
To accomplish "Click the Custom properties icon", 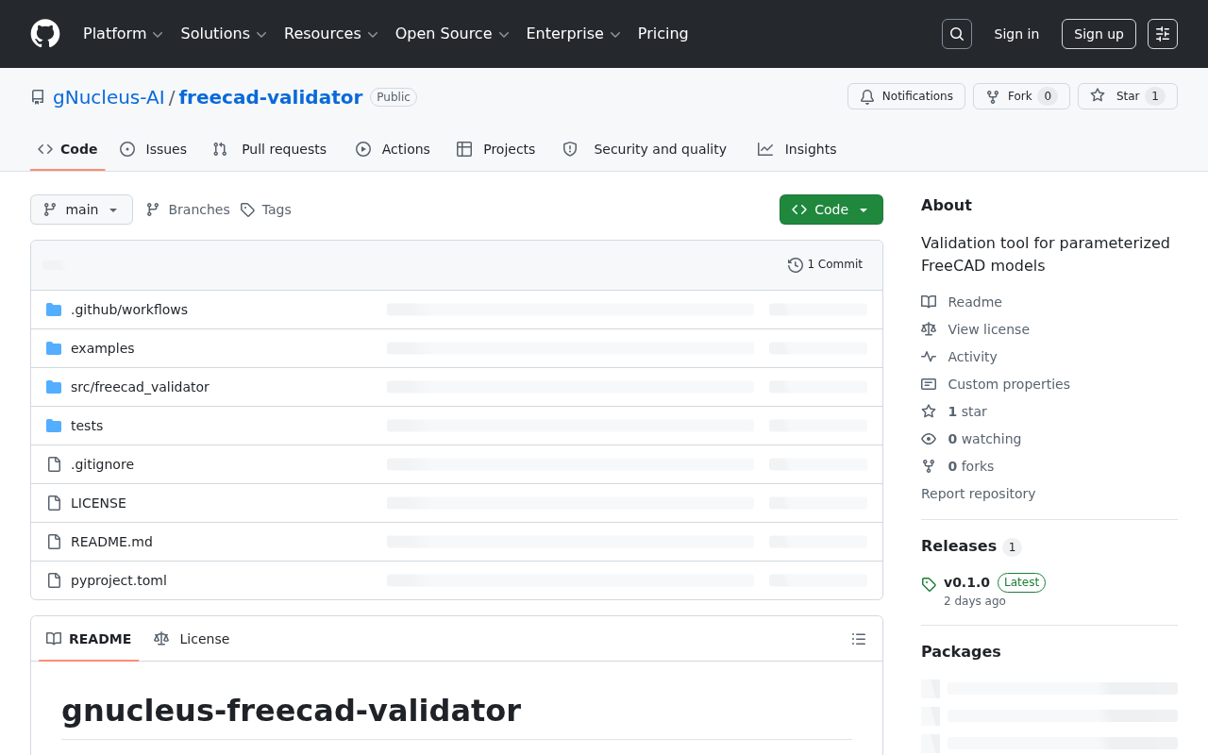I will click(x=929, y=384).
